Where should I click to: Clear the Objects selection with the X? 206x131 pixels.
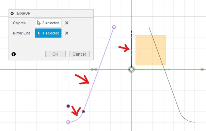point(67,23)
